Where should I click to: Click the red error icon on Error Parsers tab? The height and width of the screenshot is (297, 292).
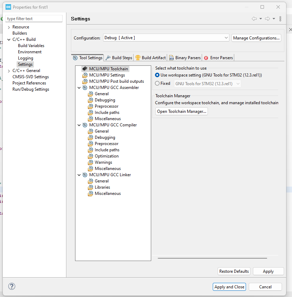point(206,57)
